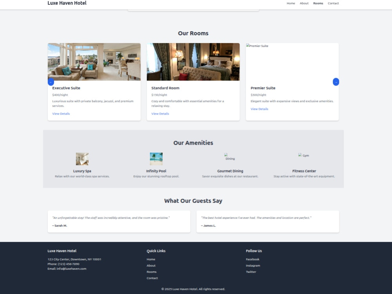Go to Contact in footer Quick Links
Viewport: 392px width, 294px height.
pyautogui.click(x=152, y=278)
